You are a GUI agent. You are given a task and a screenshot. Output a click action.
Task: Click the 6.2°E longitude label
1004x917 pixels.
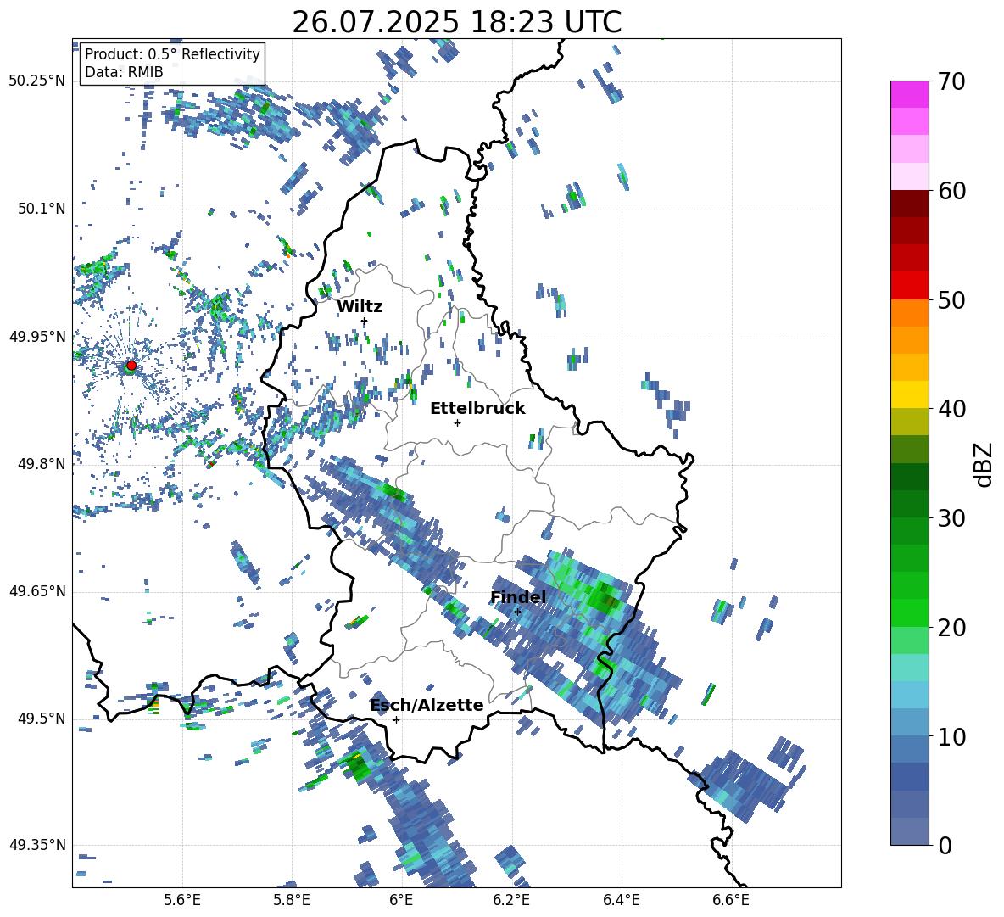[511, 900]
